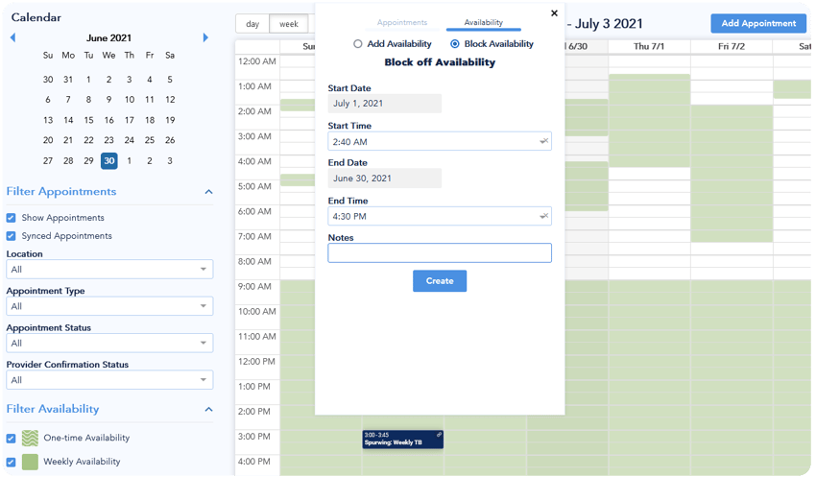The height and width of the screenshot is (477, 816).
Task: Select the Block Availability radio button
Action: (x=455, y=44)
